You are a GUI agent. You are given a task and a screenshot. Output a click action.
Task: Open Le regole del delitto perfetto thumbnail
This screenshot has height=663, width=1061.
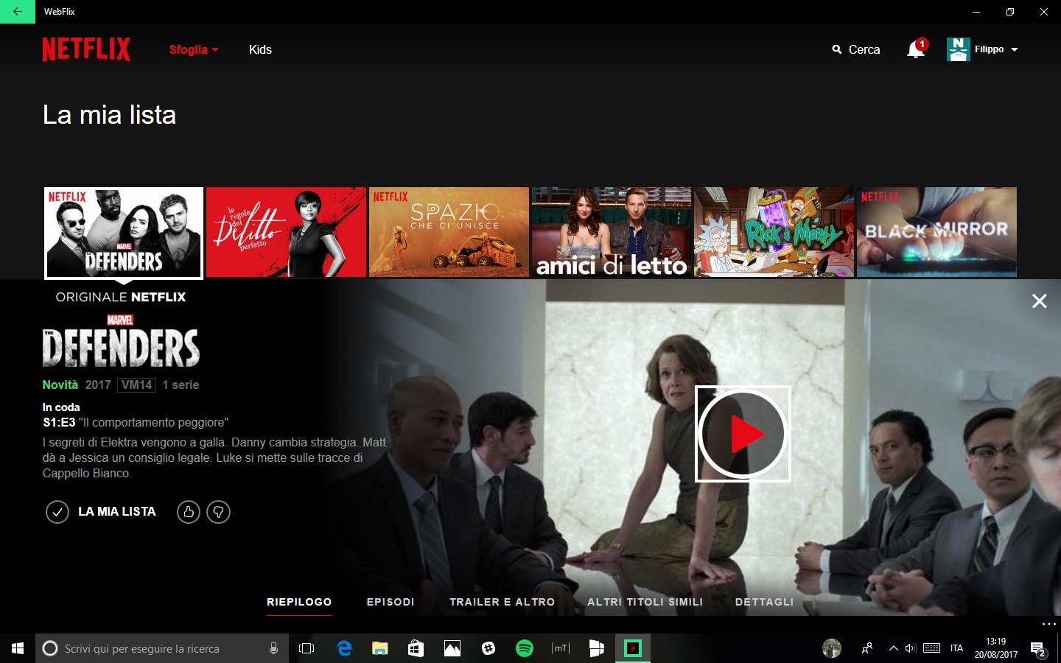pyautogui.click(x=287, y=232)
